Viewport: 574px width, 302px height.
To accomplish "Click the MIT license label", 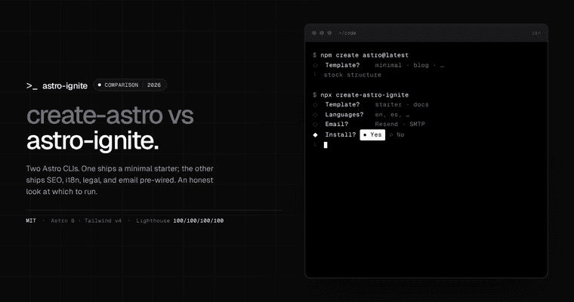I will click(31, 220).
